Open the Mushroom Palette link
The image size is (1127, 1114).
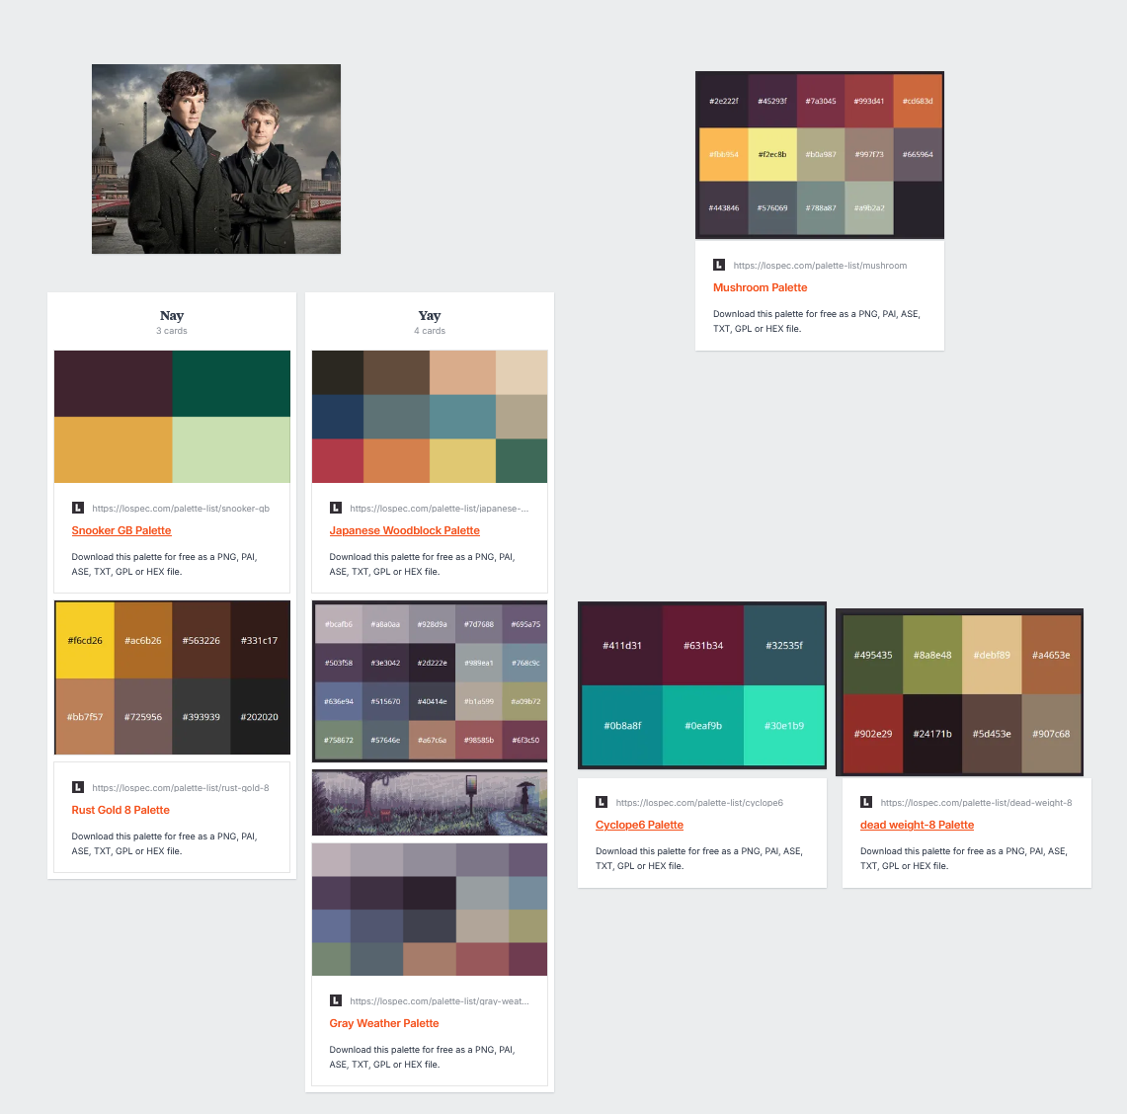coord(760,287)
